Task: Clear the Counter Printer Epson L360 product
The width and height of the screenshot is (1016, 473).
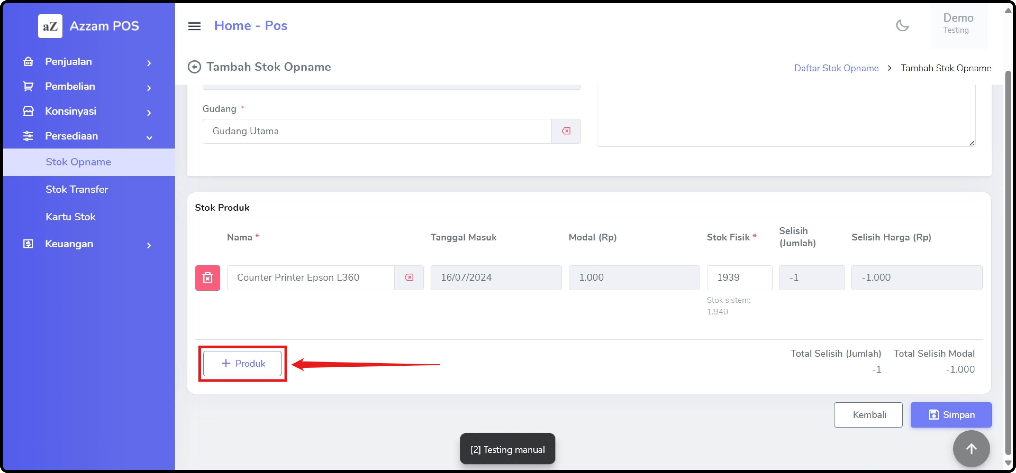Action: coord(409,278)
